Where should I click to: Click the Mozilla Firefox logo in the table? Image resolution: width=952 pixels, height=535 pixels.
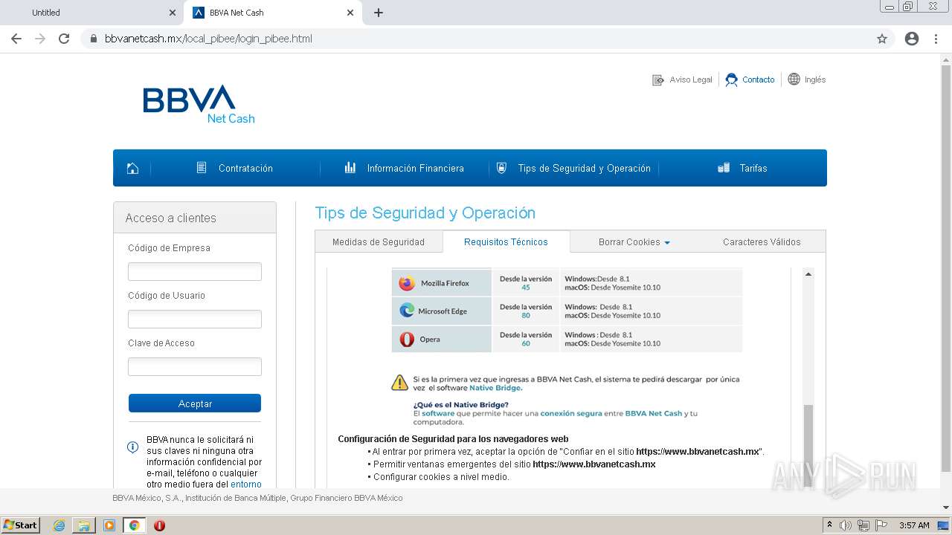(x=407, y=283)
